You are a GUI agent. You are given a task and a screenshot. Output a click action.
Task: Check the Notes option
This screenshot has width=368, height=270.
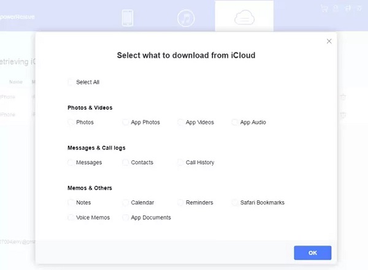pyautogui.click(x=71, y=203)
